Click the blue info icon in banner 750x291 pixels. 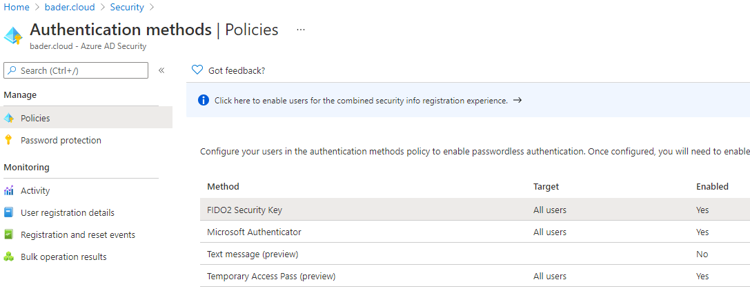(204, 100)
